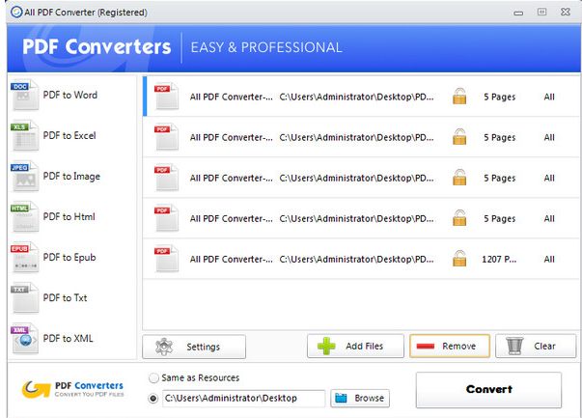The height and width of the screenshot is (418, 582).
Task: Select the PDF to XML label
Action: [68, 338]
